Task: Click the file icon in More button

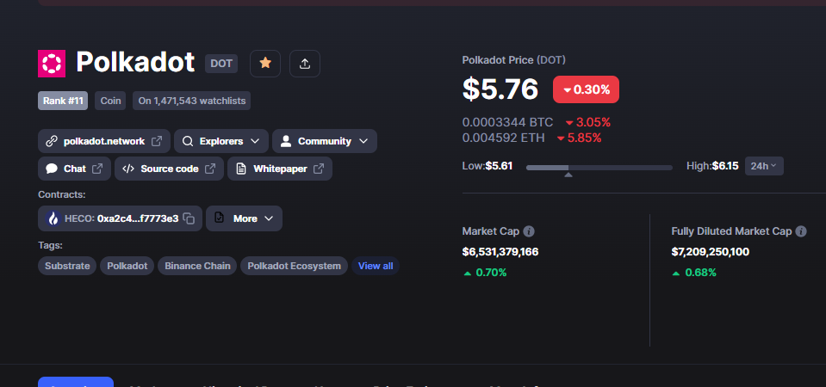Action: click(219, 218)
